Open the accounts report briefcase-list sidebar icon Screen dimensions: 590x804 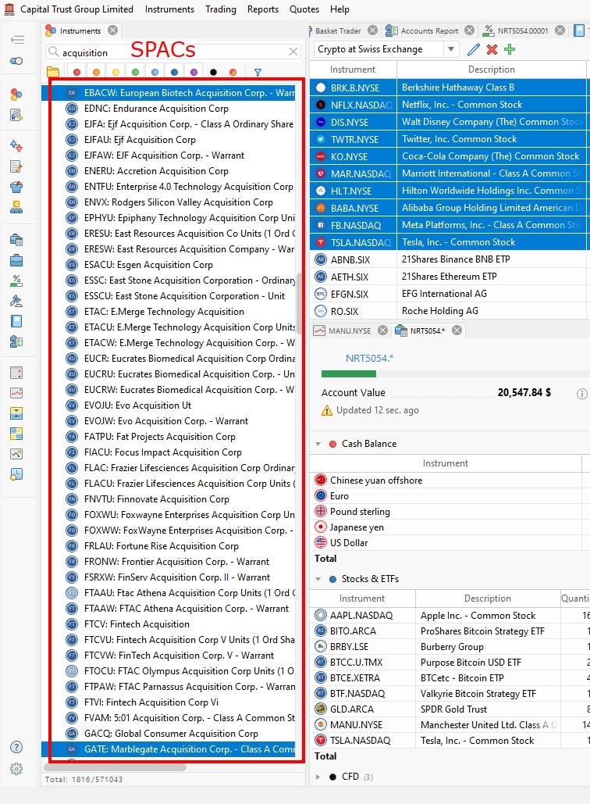tap(16, 341)
